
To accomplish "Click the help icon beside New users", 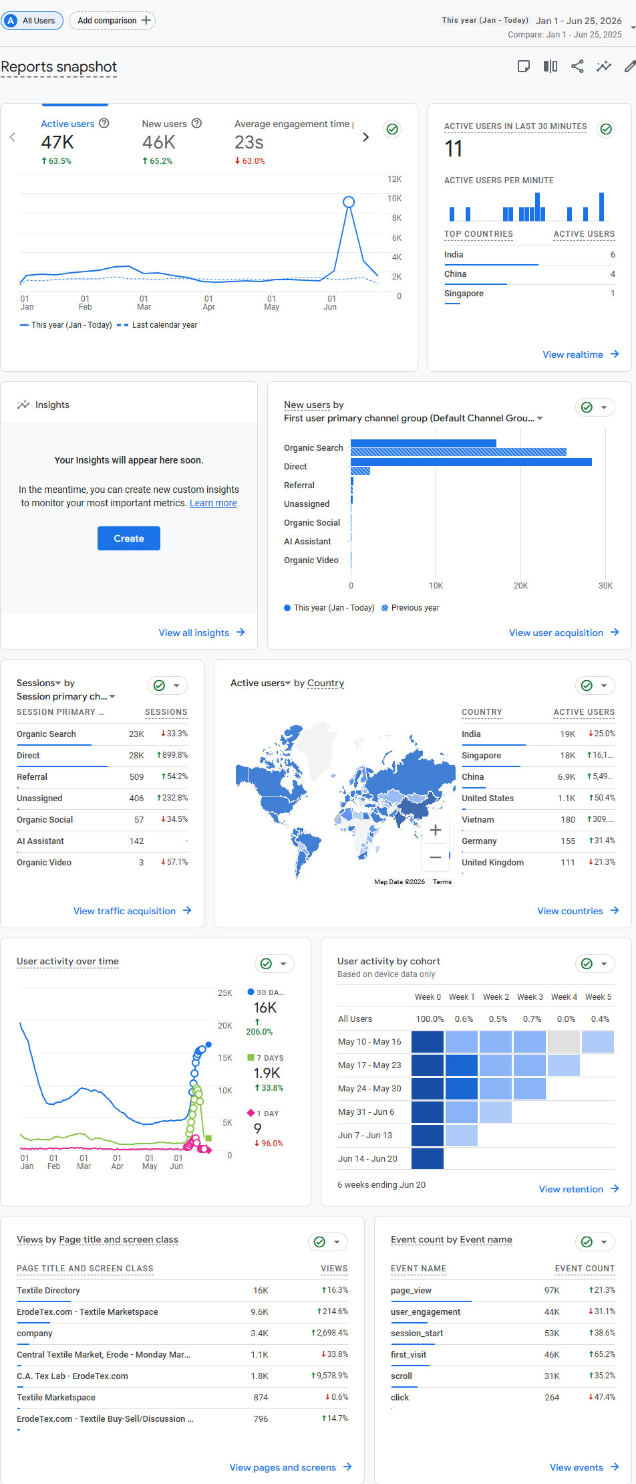I will click(196, 123).
